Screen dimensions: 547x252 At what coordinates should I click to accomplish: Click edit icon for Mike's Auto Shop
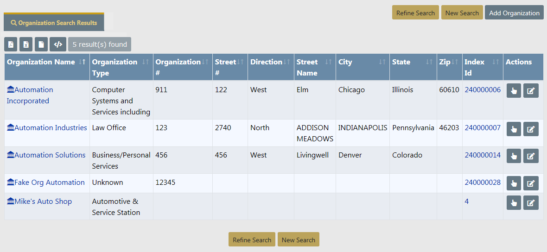531,203
